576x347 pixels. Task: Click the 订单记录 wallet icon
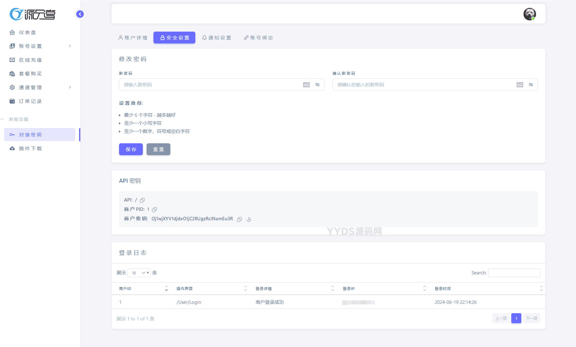coord(12,101)
